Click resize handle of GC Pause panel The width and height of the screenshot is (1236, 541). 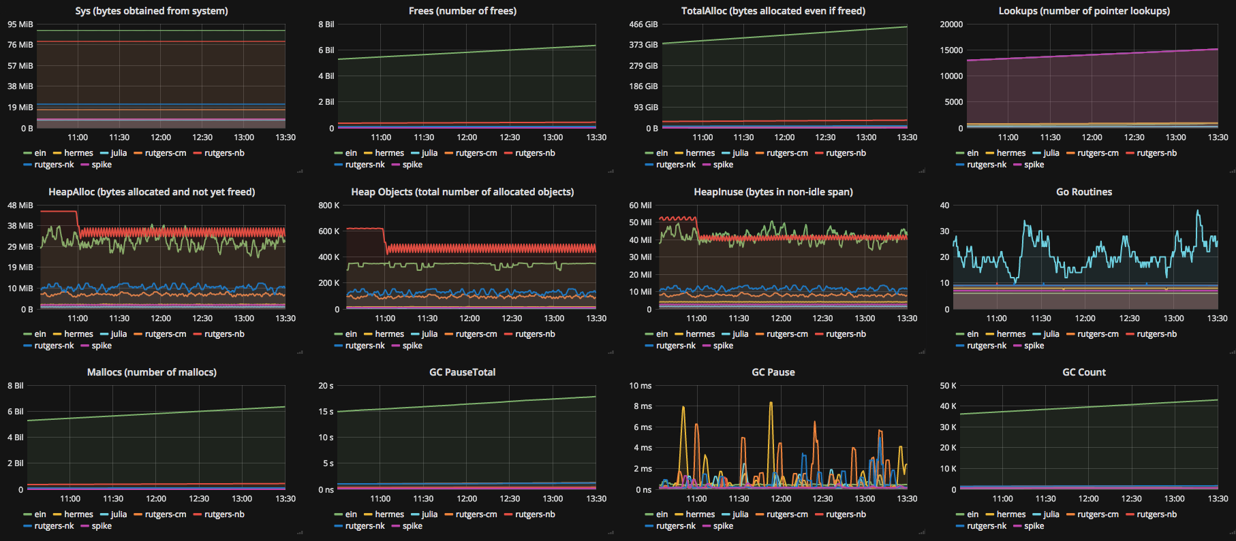pyautogui.click(x=921, y=533)
